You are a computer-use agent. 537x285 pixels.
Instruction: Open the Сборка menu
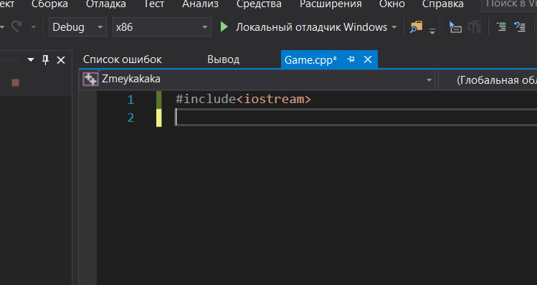coord(49,4)
